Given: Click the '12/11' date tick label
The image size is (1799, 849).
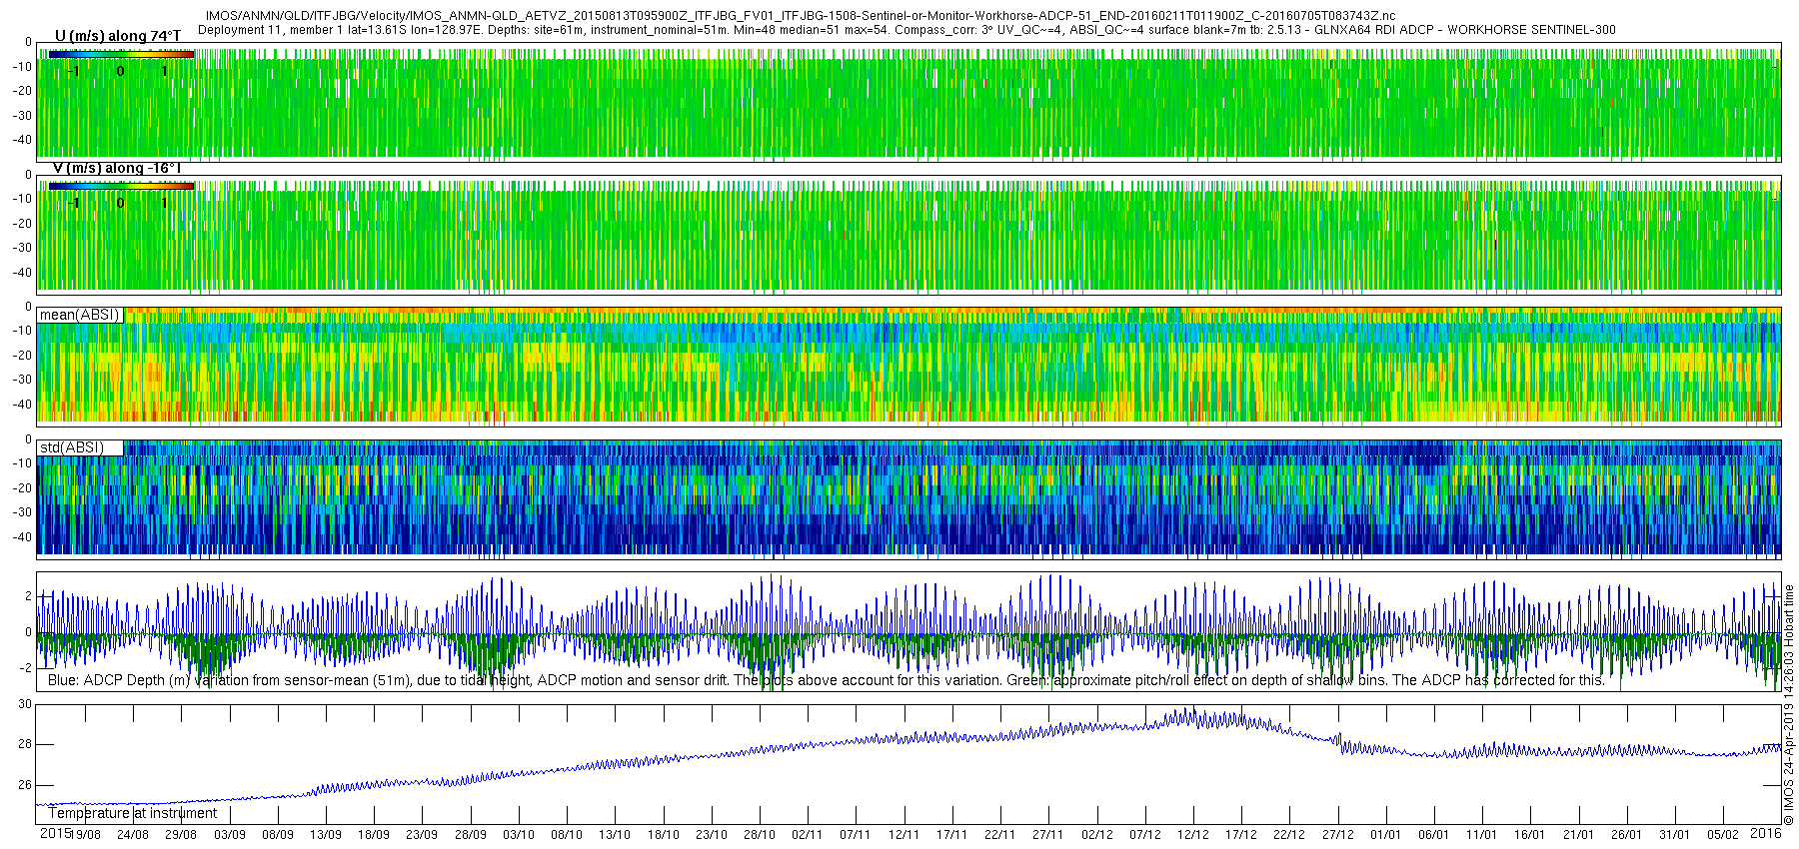Looking at the screenshot, I should (904, 835).
